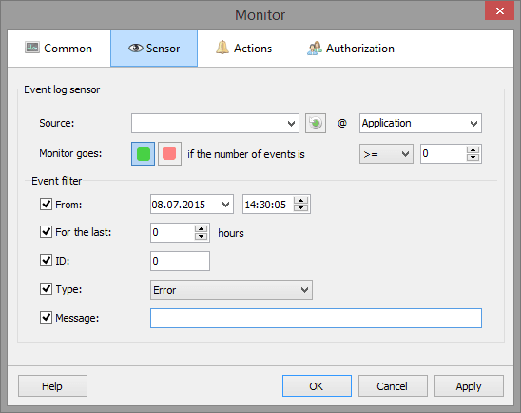Open the >= comparison operator dropdown

point(386,153)
